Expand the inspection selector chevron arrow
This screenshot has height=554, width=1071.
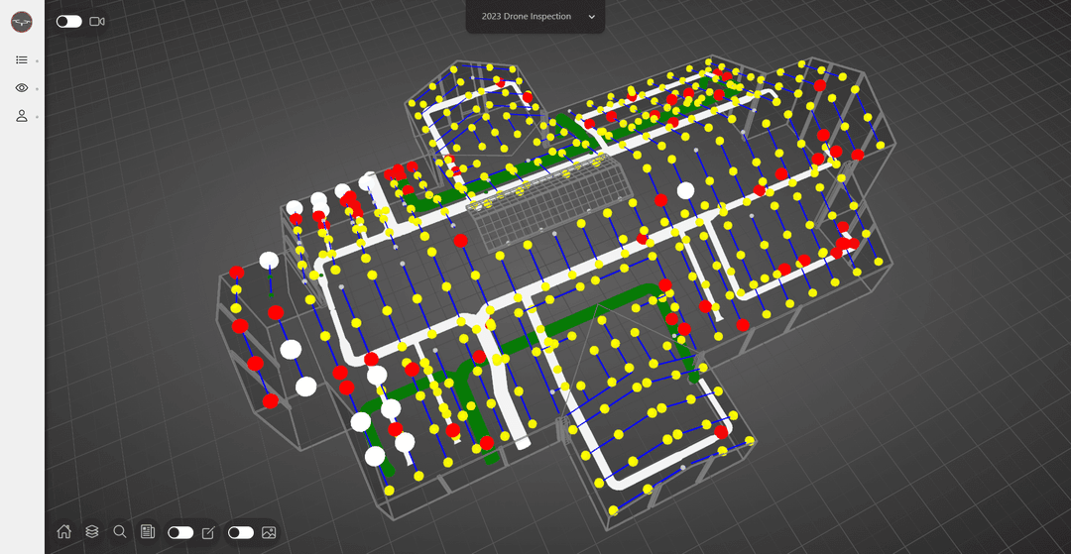coord(592,17)
